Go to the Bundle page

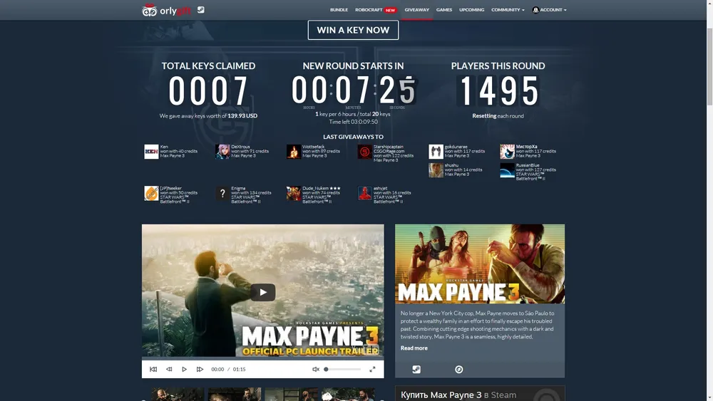(339, 10)
